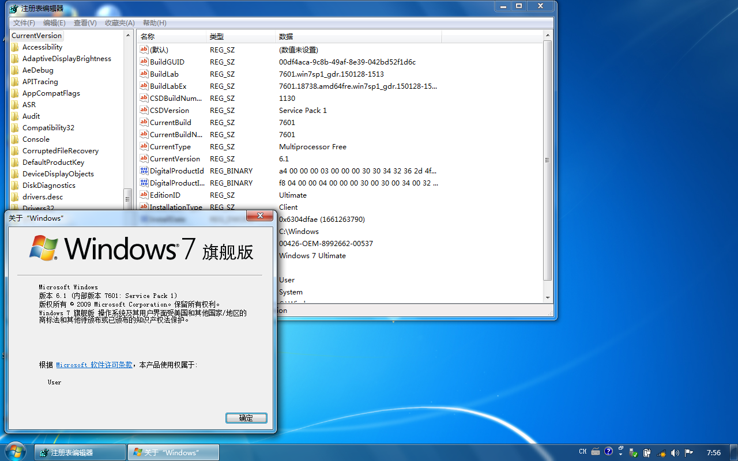Click the CH language indicator
This screenshot has height=461, width=738.
583,452
